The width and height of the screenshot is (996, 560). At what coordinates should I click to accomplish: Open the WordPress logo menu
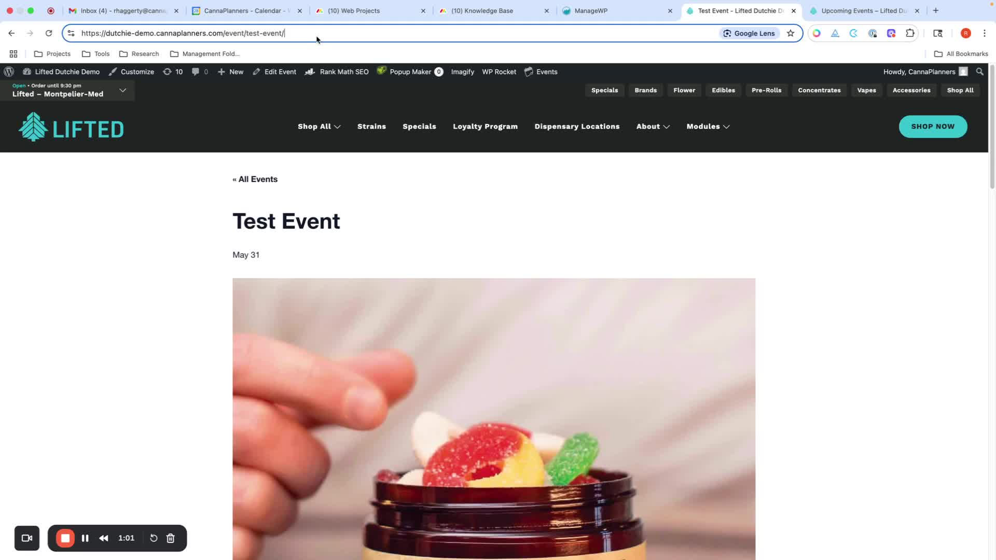point(9,72)
